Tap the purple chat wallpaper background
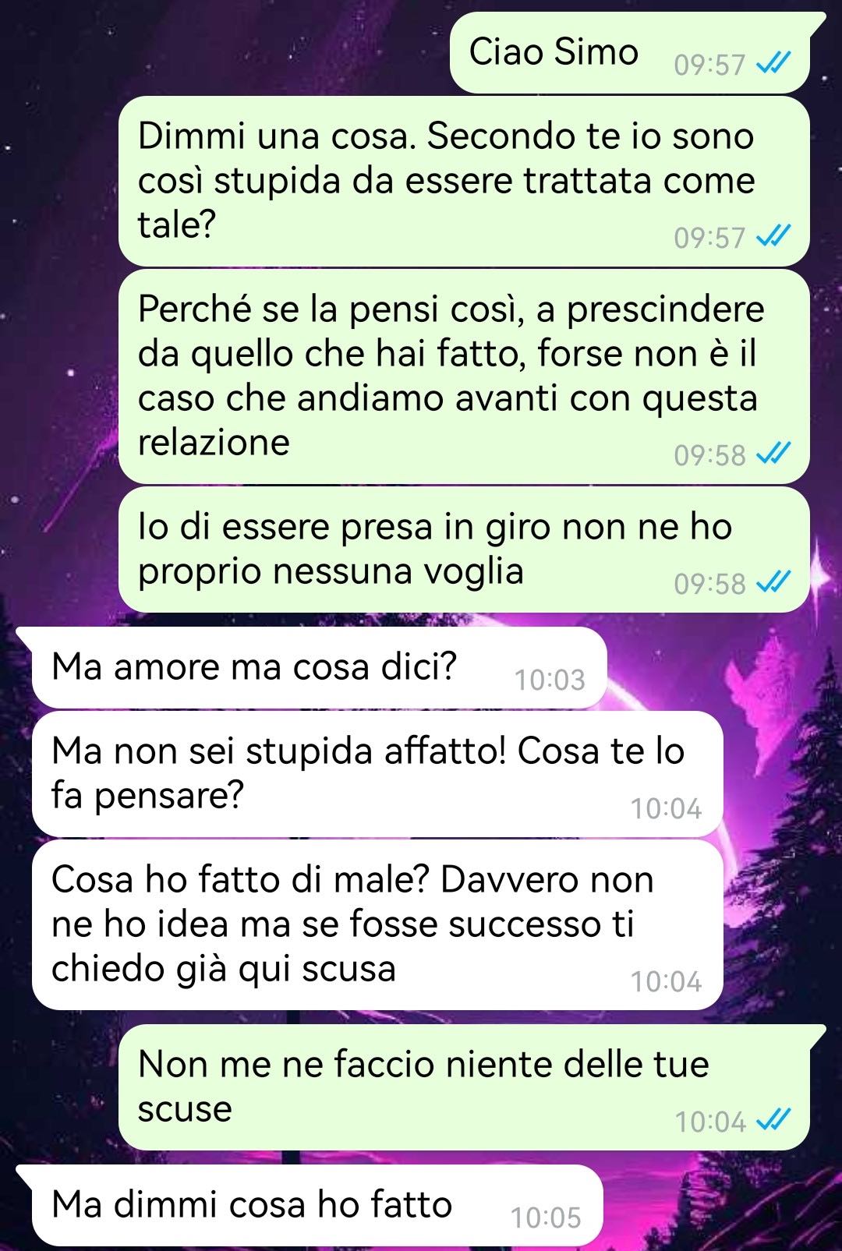This screenshot has height=1251, width=842. 234,47
